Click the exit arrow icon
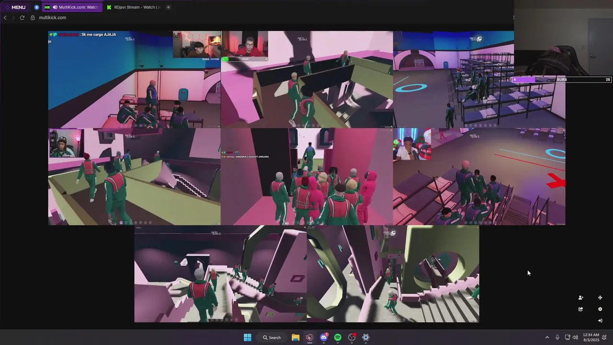Screen dimensions: 613x345 pyautogui.click(x=600, y=321)
